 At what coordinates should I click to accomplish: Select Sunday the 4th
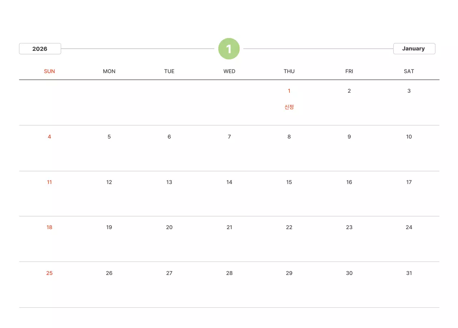click(x=49, y=137)
